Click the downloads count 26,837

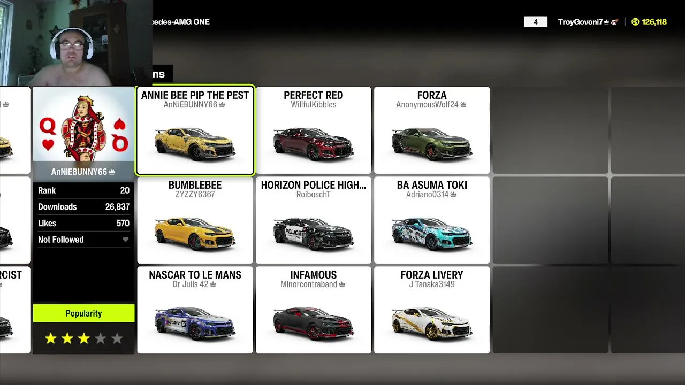click(117, 207)
